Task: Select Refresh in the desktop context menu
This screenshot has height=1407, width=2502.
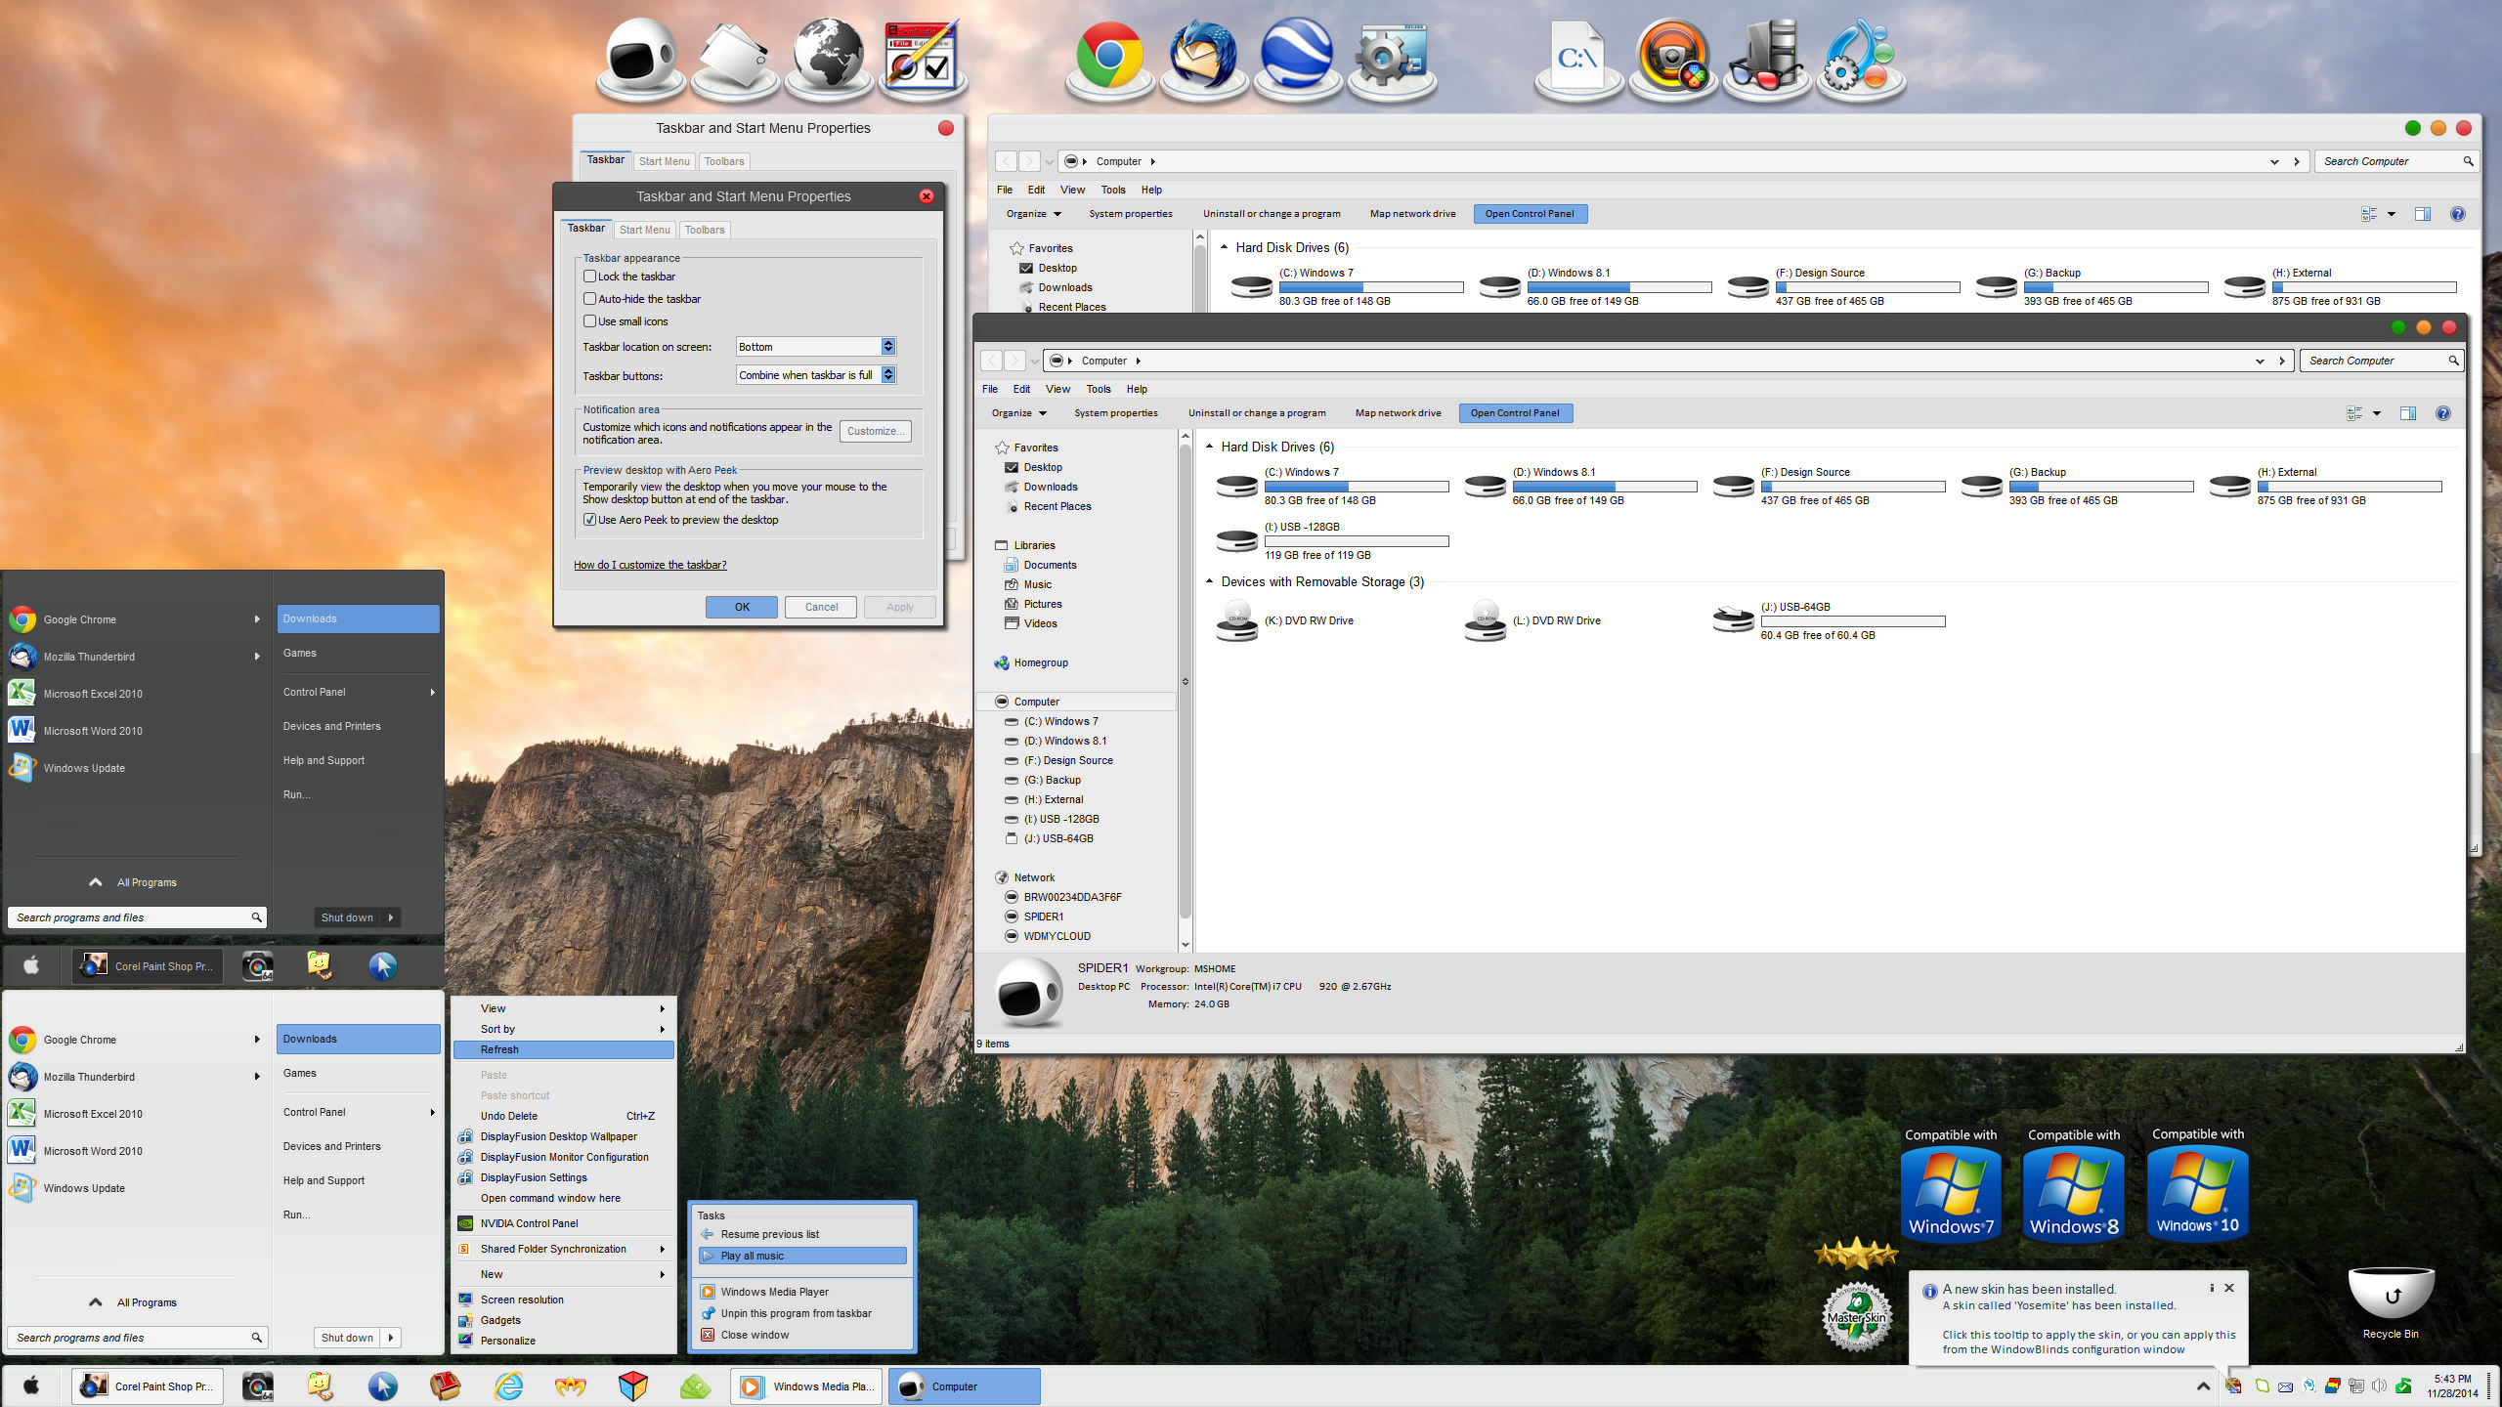Action: coord(563,1049)
